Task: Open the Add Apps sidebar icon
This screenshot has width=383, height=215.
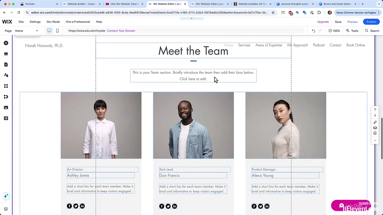Action: point(6,86)
